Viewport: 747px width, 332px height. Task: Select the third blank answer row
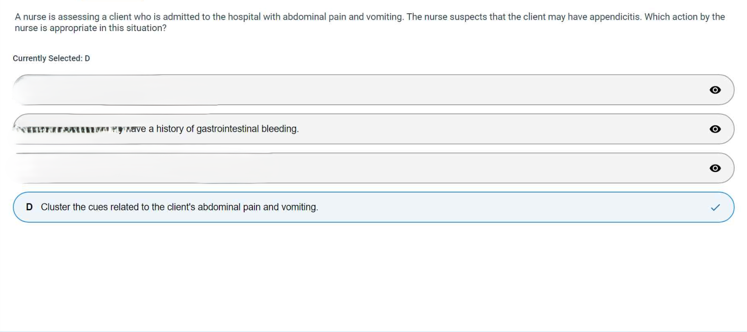(321, 168)
